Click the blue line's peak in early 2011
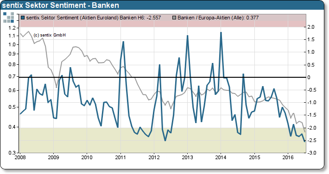 click(x=123, y=42)
